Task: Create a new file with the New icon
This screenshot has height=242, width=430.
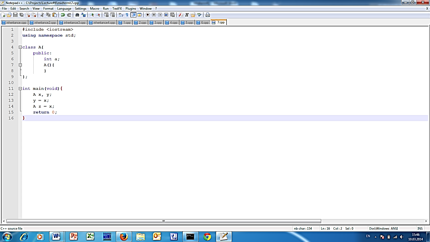Action: pyautogui.click(x=3, y=15)
